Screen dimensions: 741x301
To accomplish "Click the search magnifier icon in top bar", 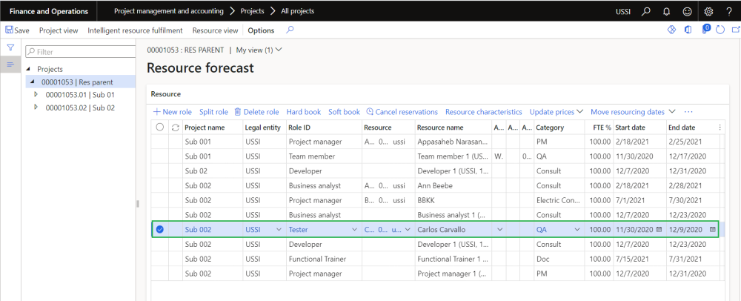I will 646,11.
